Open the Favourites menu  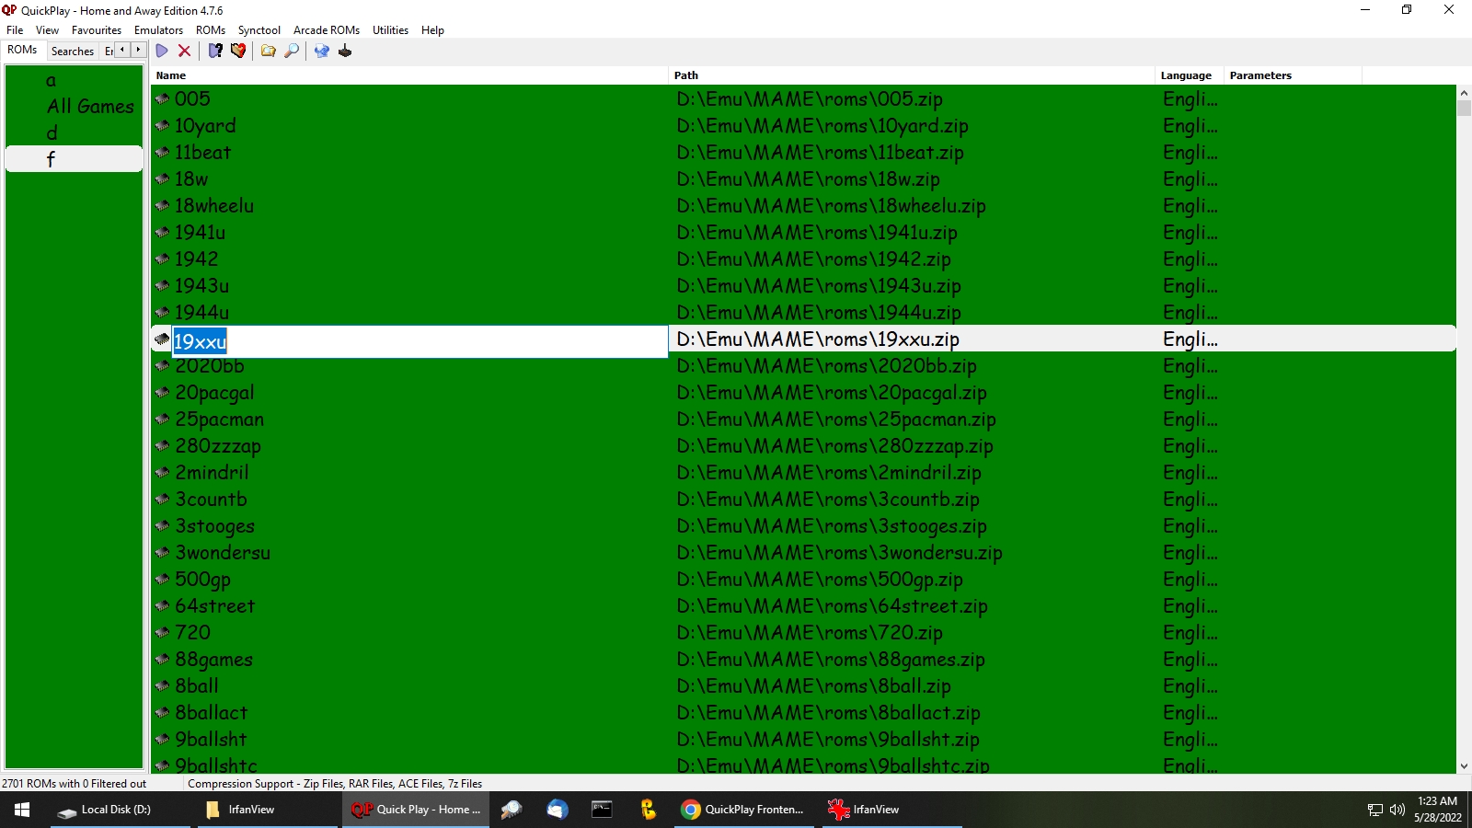pos(97,30)
